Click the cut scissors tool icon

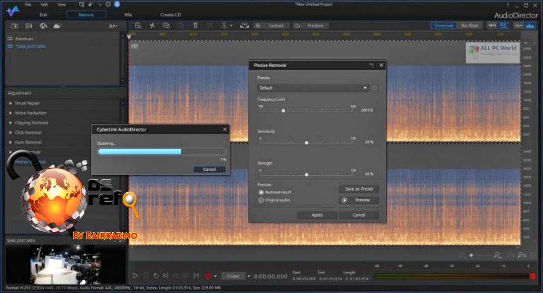click(x=152, y=26)
